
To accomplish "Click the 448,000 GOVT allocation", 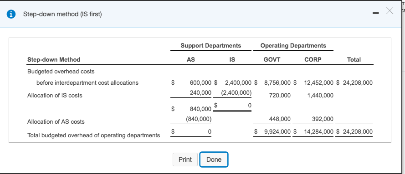I will pyautogui.click(x=280, y=119).
